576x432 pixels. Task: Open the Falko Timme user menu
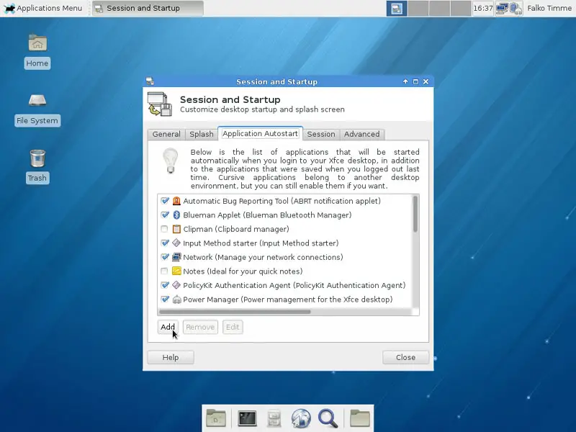[x=549, y=8]
